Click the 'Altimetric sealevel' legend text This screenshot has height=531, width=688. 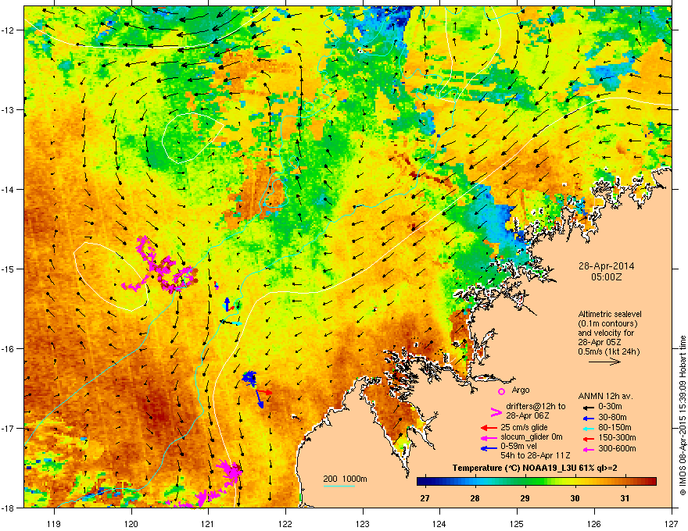tap(610, 314)
